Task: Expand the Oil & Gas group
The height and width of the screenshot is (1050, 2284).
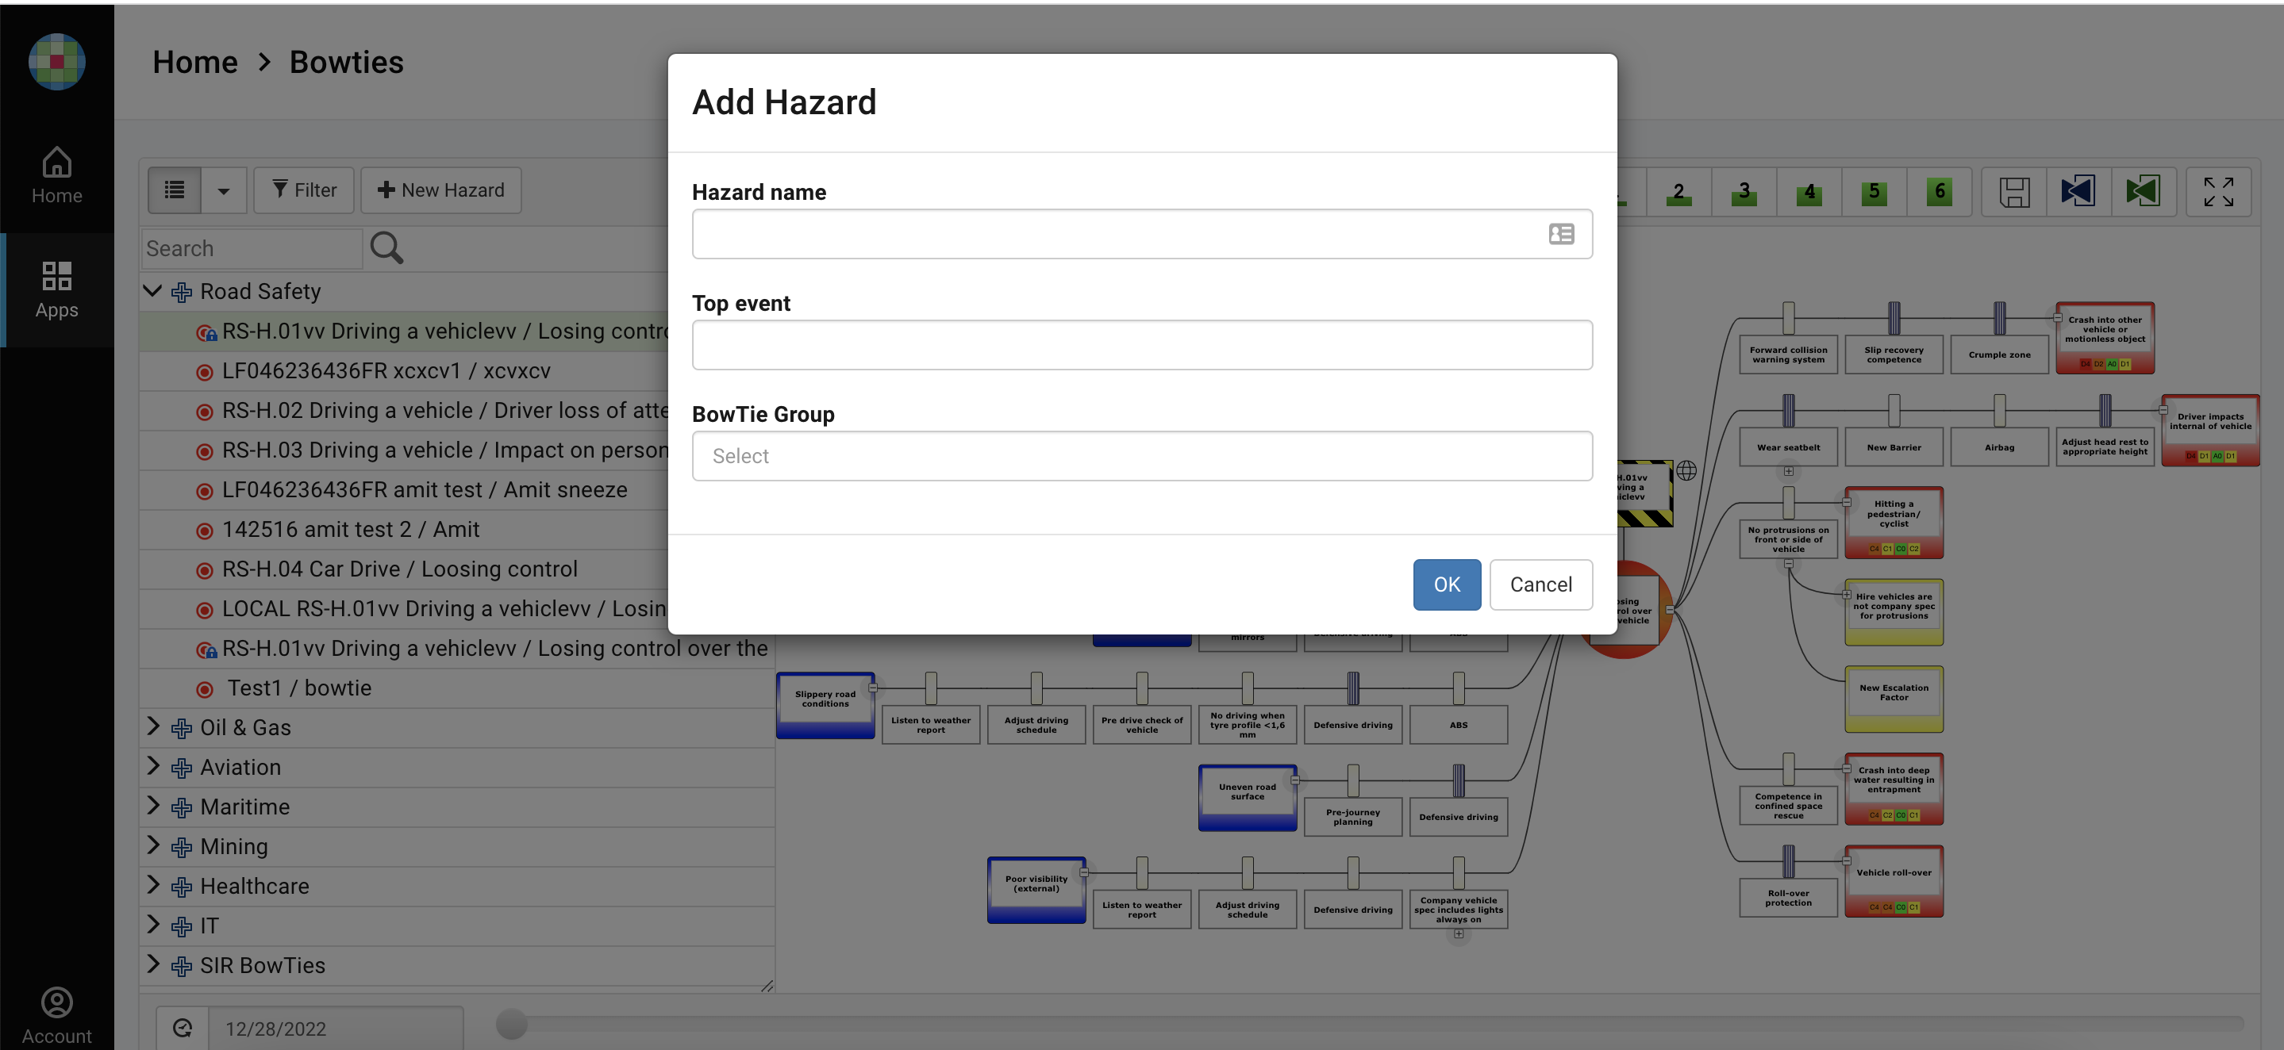Action: pyautogui.click(x=153, y=726)
